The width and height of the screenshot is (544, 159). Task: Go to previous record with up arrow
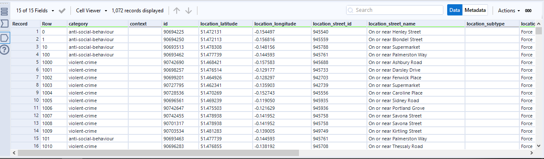pyautogui.click(x=177, y=11)
